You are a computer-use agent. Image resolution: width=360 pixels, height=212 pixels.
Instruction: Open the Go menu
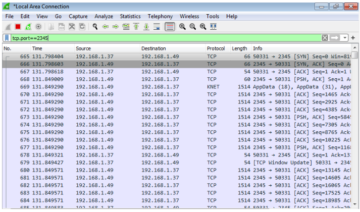tap(58, 16)
